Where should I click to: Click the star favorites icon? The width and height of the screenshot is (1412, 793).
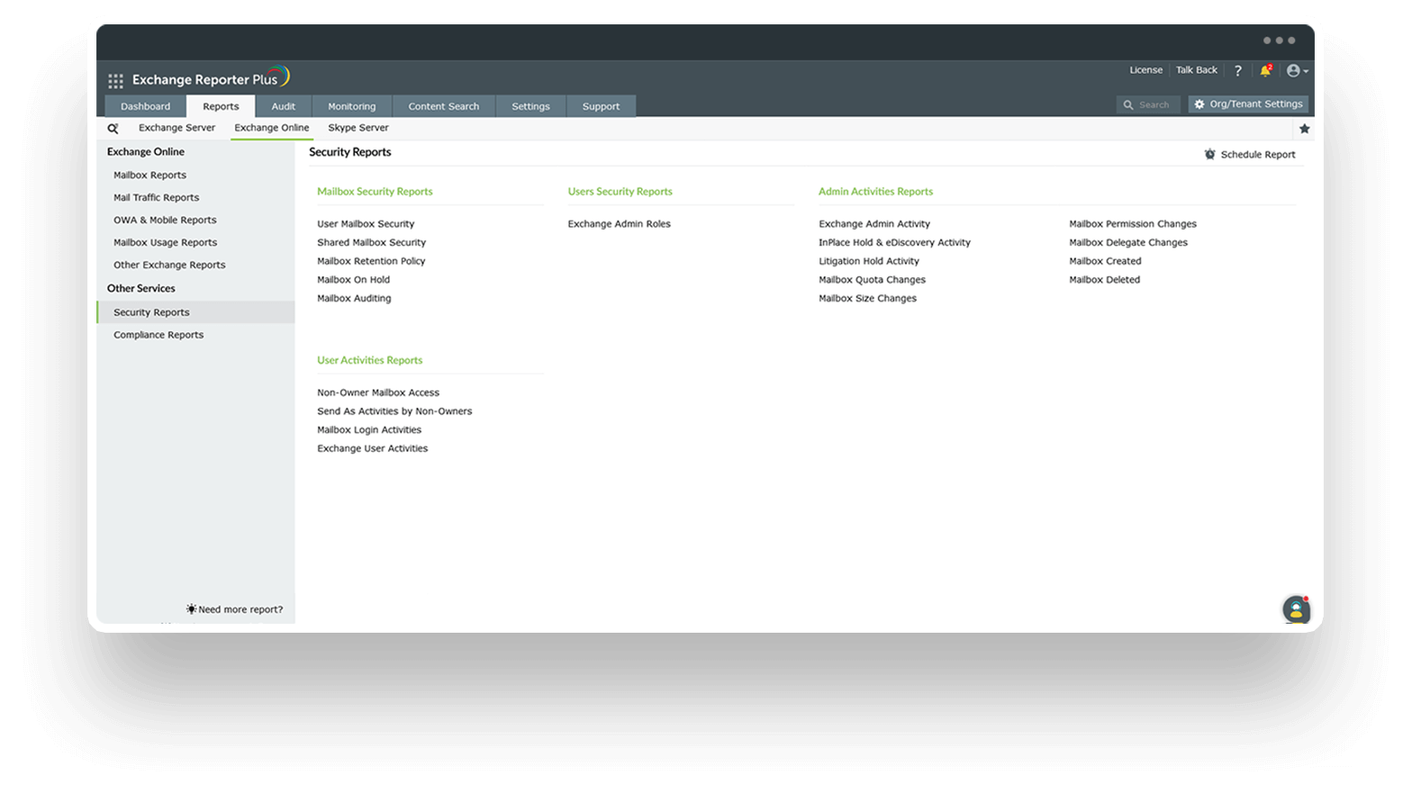(1304, 129)
